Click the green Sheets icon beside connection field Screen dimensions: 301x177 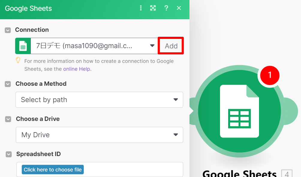click(x=23, y=46)
